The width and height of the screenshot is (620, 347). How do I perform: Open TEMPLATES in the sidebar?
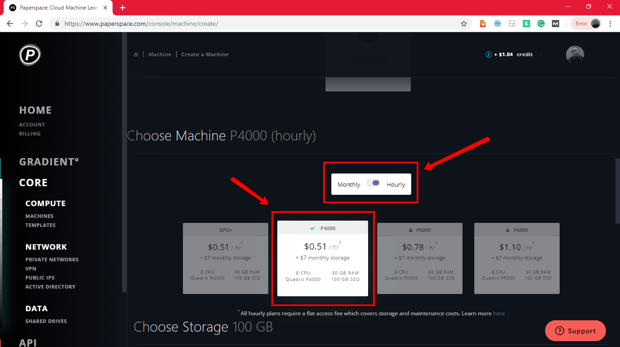(x=40, y=225)
